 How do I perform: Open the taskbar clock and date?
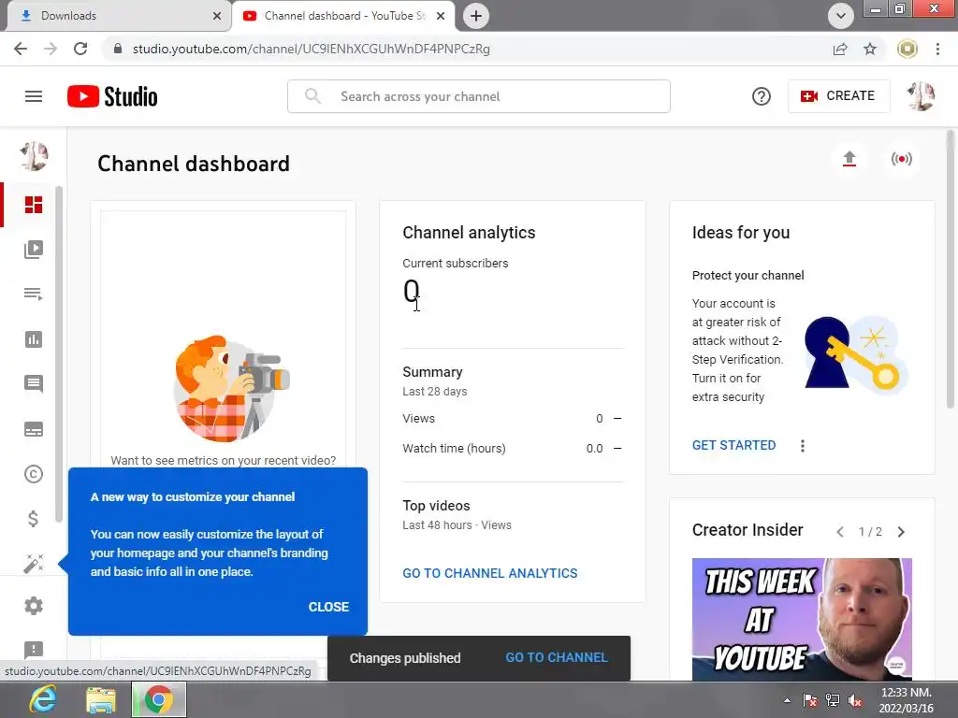906,700
